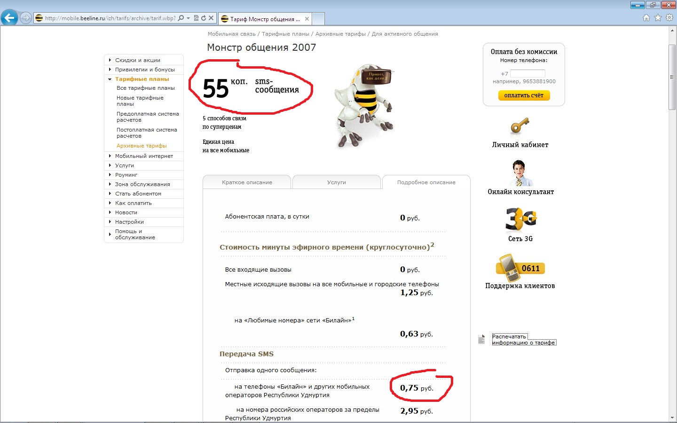Open 'Новости' sidebar item
Viewport: 677px width, 423px height.
(126, 212)
